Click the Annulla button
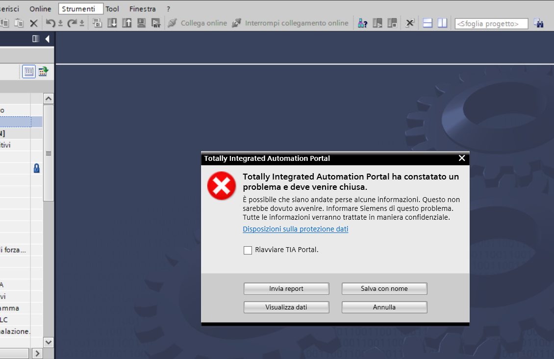The width and height of the screenshot is (554, 359). click(384, 307)
